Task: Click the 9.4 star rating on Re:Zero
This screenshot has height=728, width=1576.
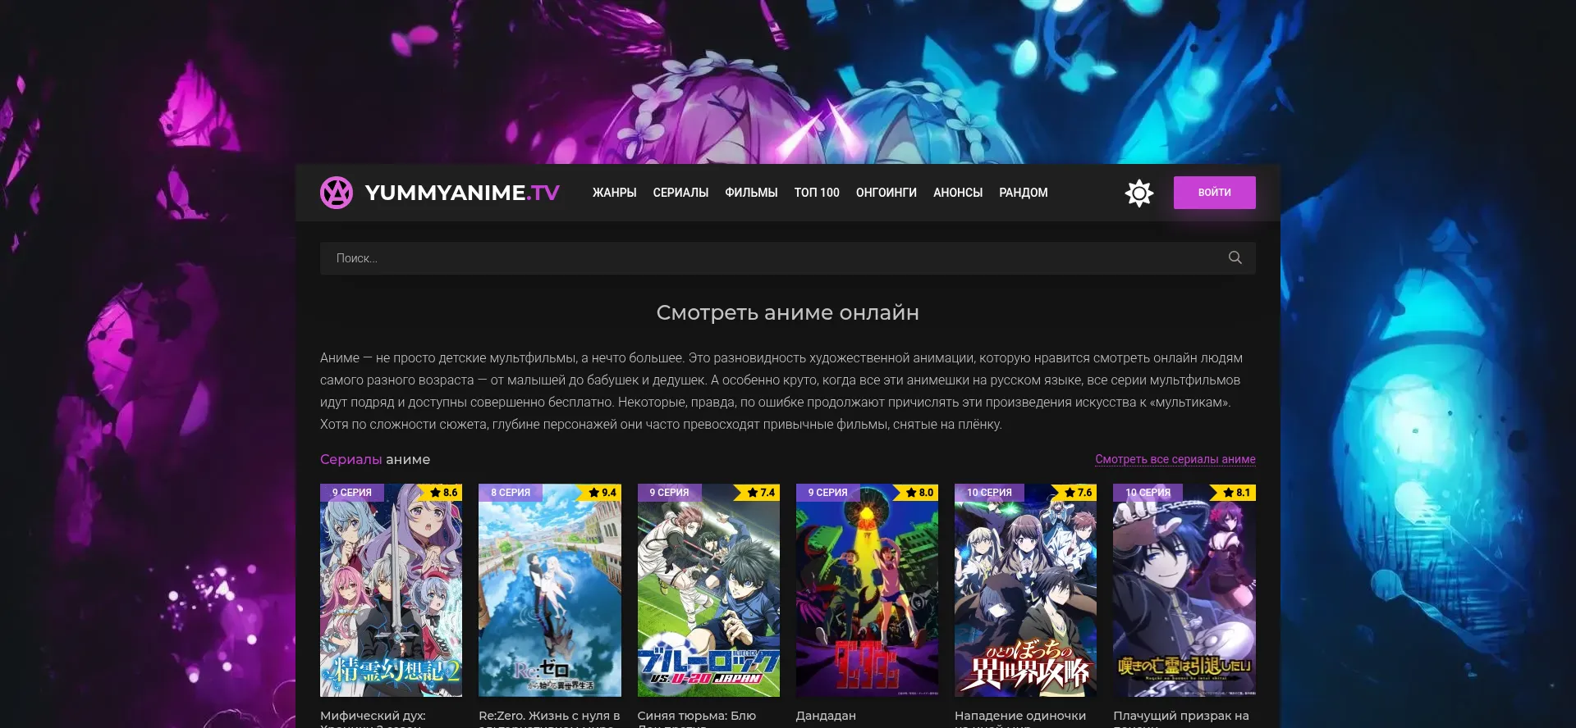Action: 602,493
